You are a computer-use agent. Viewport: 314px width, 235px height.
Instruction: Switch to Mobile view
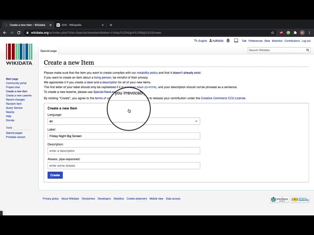point(157,199)
